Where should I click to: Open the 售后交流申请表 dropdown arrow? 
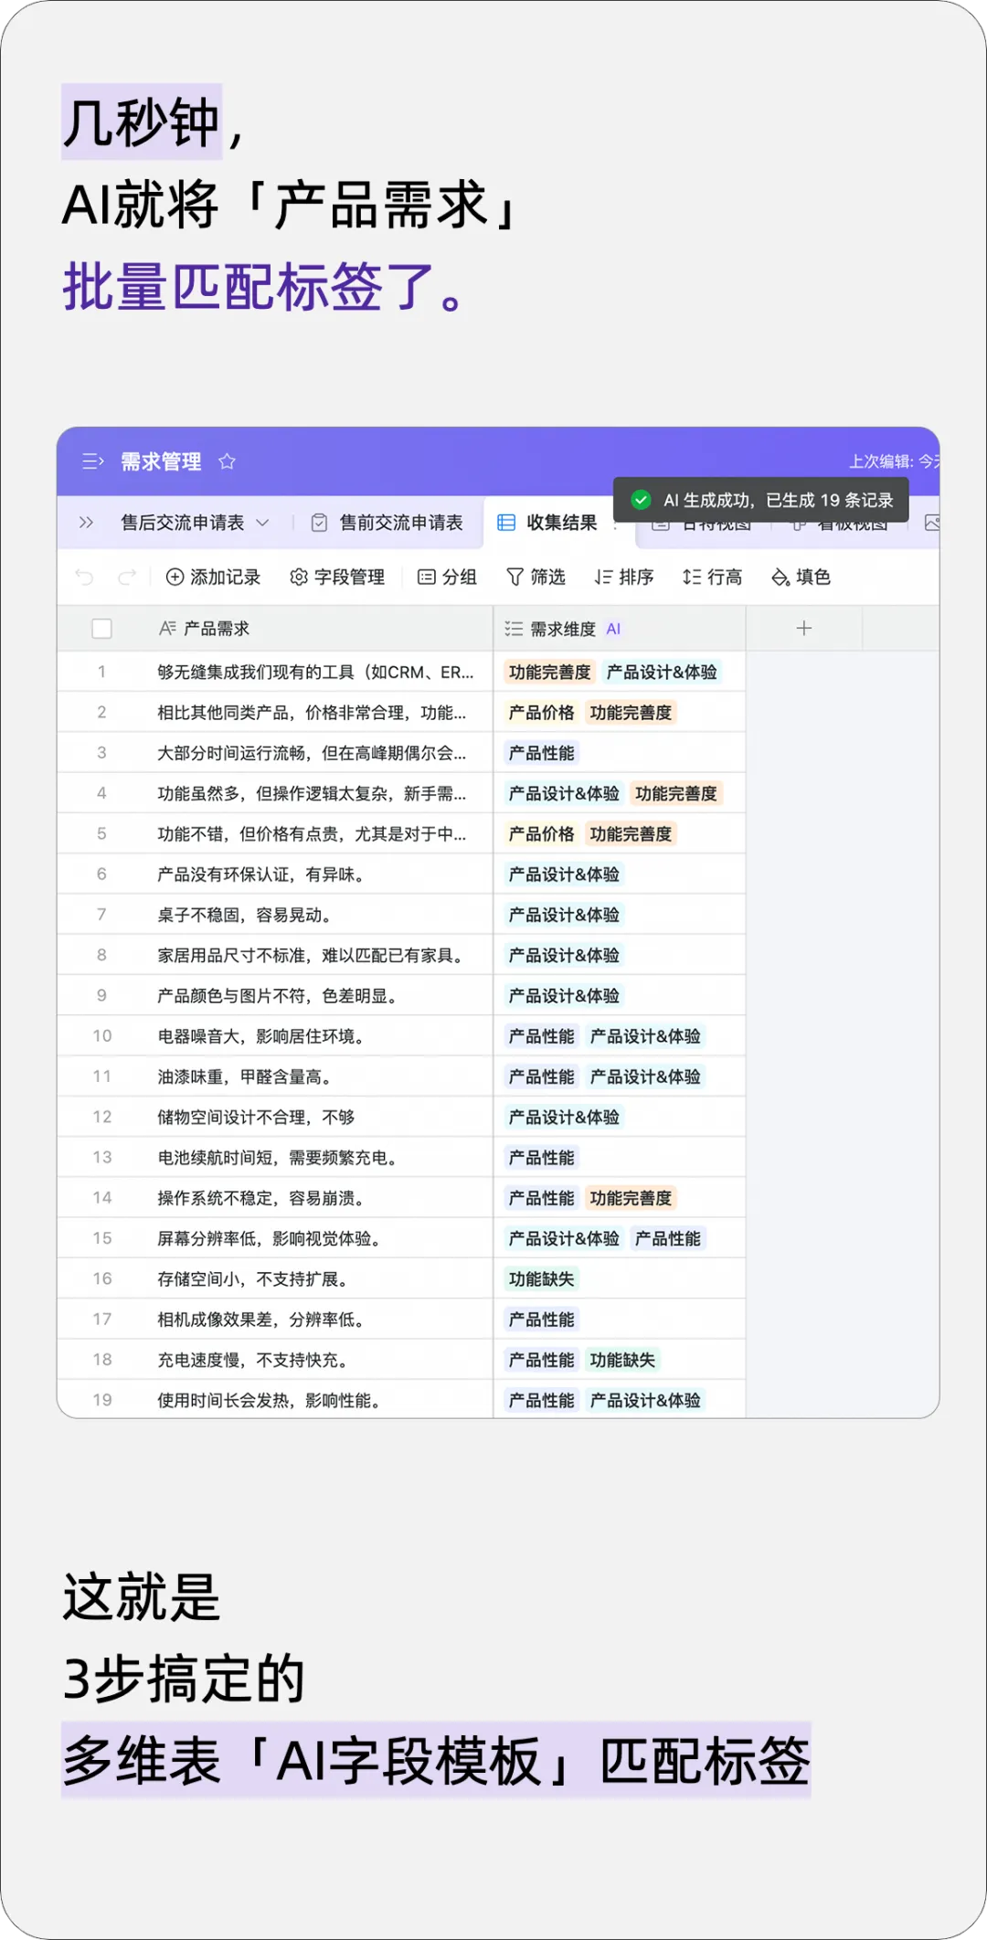[262, 523]
